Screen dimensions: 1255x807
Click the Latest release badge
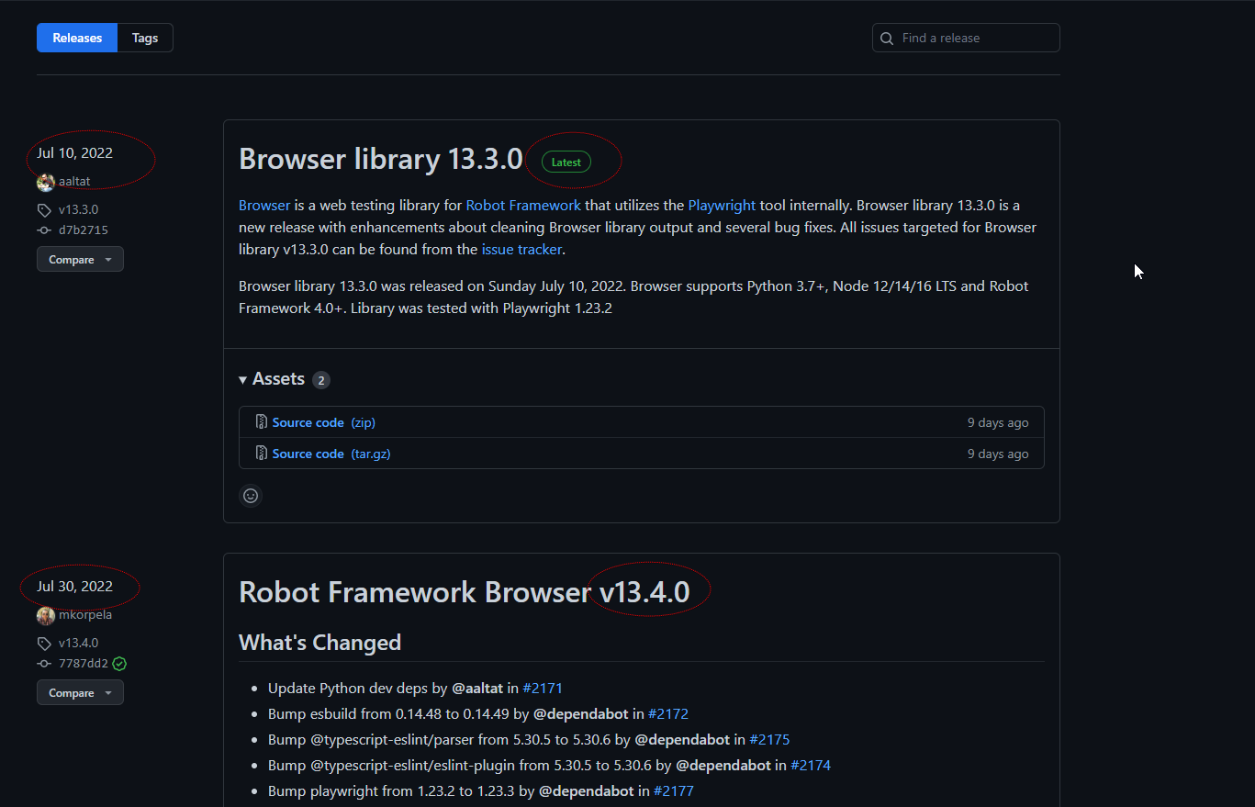tap(566, 162)
